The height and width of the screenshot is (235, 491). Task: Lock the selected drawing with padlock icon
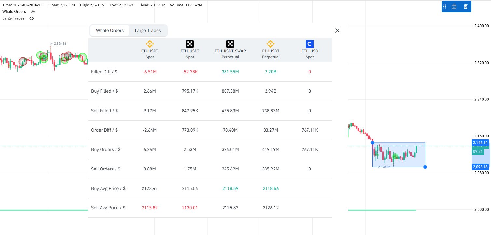pyautogui.click(x=454, y=6)
